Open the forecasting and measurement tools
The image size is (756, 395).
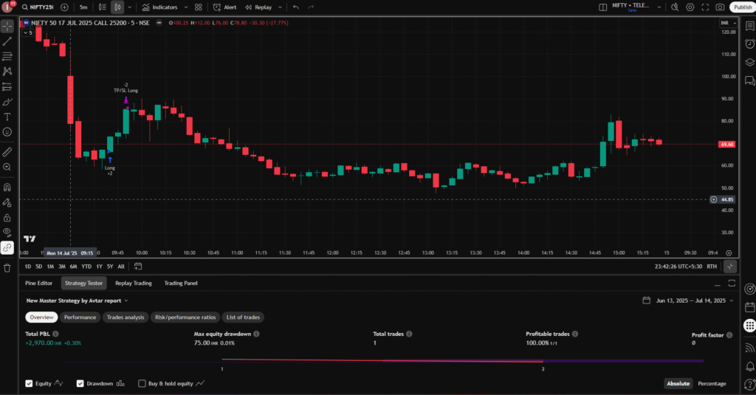click(7, 87)
